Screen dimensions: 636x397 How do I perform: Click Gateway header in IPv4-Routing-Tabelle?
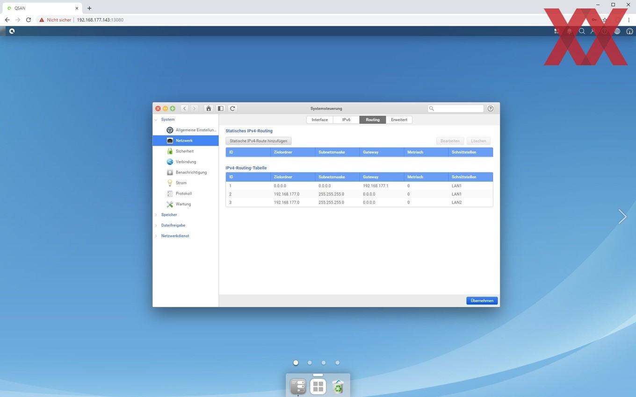[x=382, y=177]
